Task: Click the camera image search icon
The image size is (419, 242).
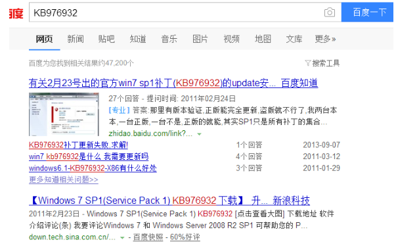Action: [x=329, y=12]
